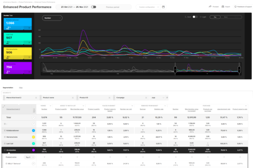Collapse the REMOVED FROM BASKET column group

click(165, 106)
